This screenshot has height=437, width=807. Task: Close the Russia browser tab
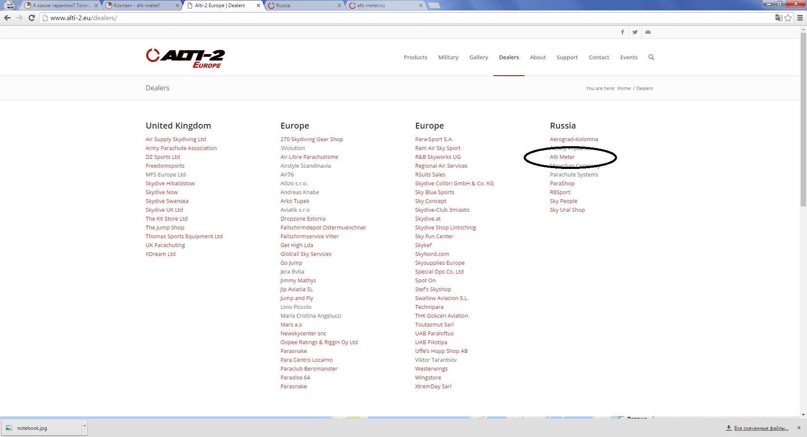[x=340, y=5]
